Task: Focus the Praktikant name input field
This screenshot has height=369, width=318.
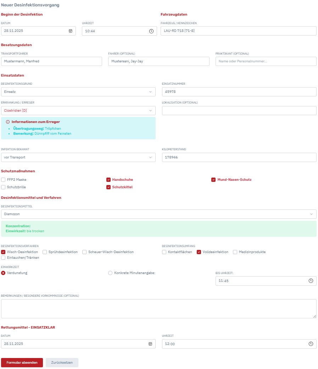Action: coord(266,61)
